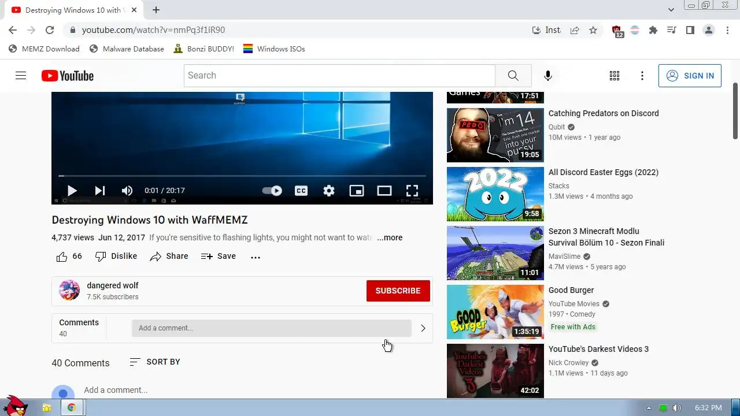Switch to theater mode
Image resolution: width=740 pixels, height=416 pixels.
click(384, 191)
